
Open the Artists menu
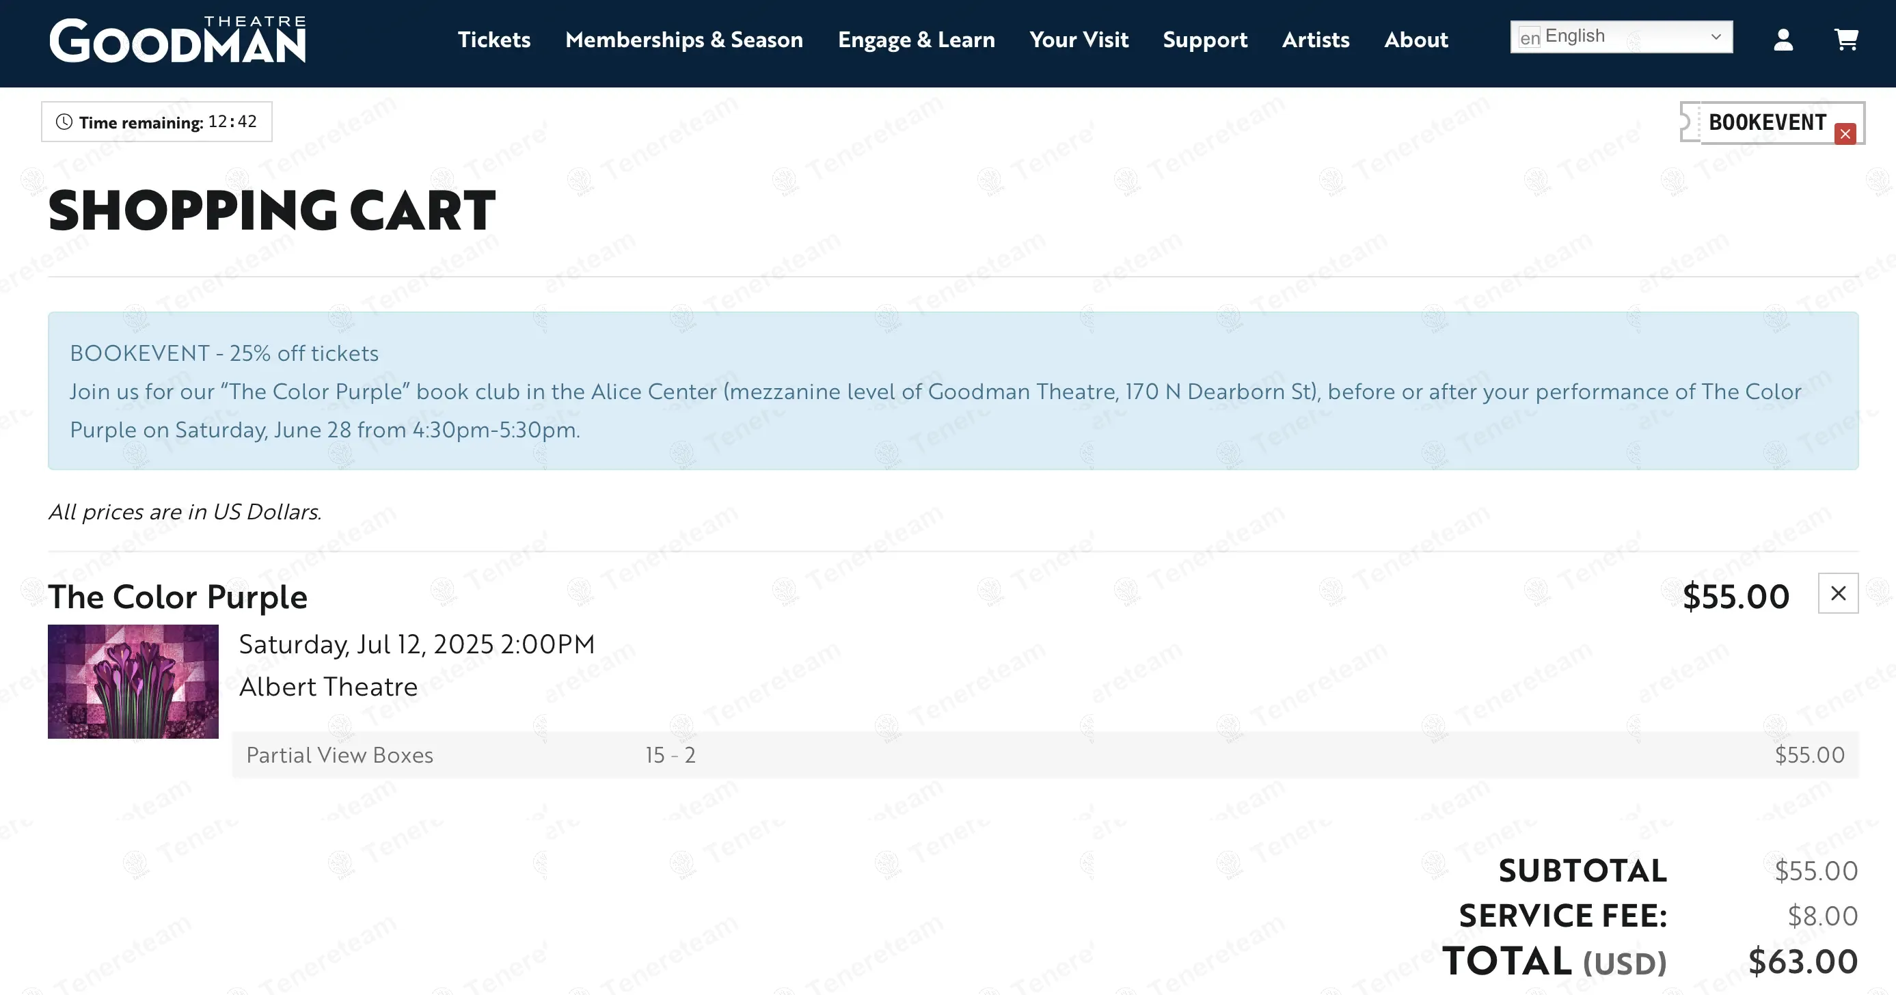coord(1315,40)
